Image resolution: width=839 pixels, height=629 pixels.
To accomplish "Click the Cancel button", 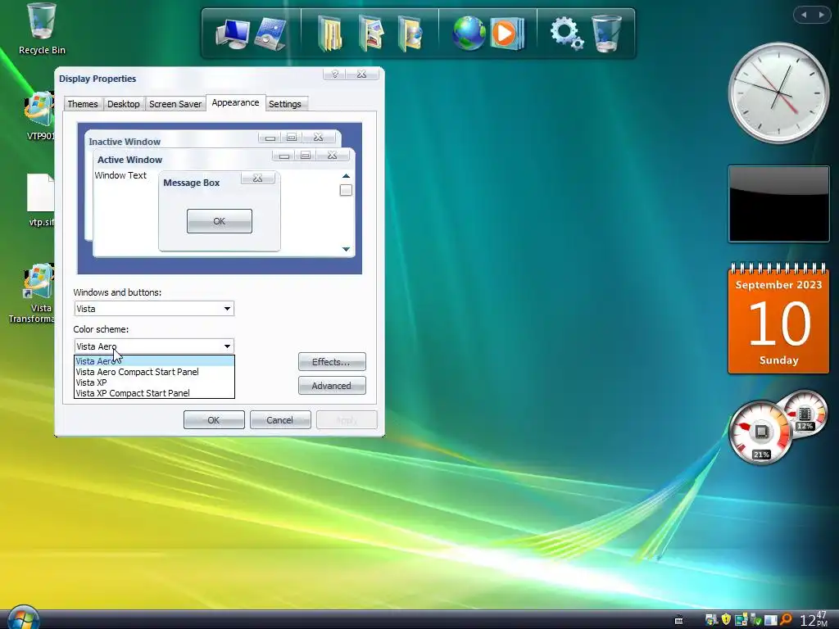I will (280, 420).
